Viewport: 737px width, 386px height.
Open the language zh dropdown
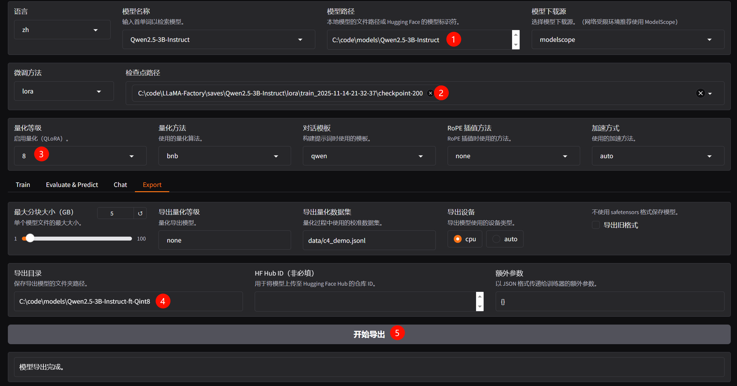tap(62, 30)
